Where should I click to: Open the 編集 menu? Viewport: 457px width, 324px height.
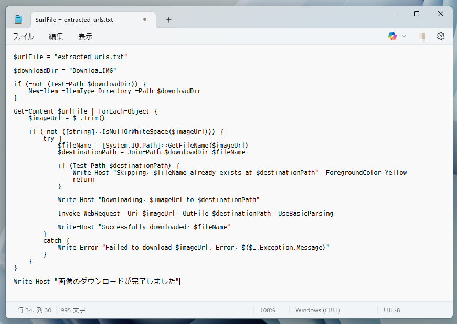pyautogui.click(x=56, y=36)
